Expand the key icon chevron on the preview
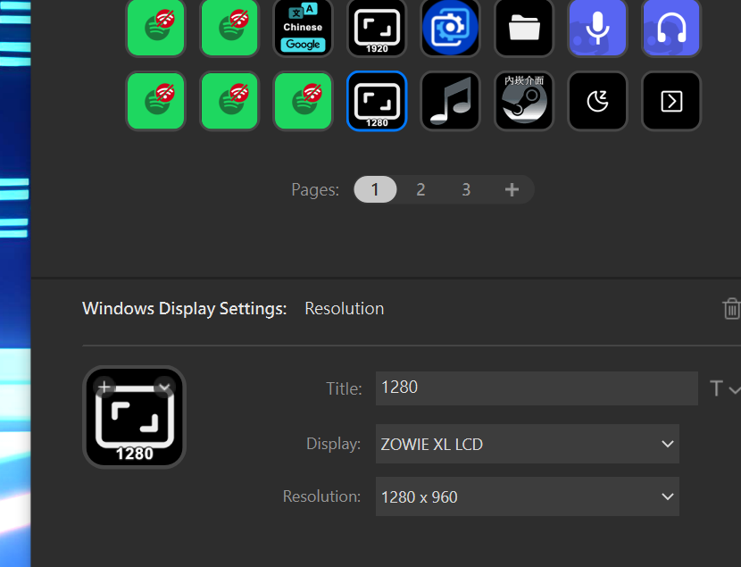Screen dimensions: 741x567 164,386
